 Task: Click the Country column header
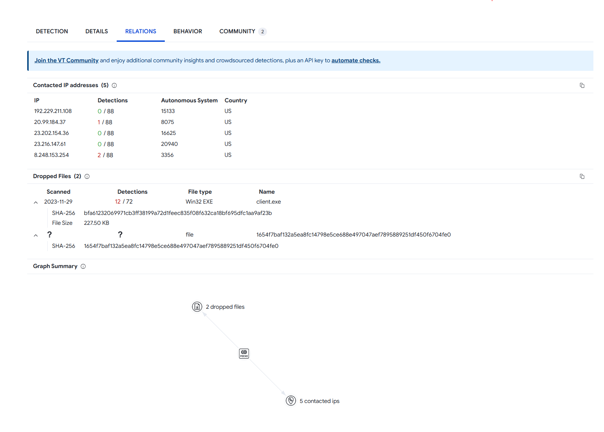pyautogui.click(x=236, y=101)
